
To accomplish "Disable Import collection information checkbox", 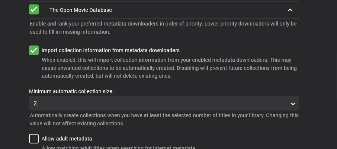I will (34, 50).
